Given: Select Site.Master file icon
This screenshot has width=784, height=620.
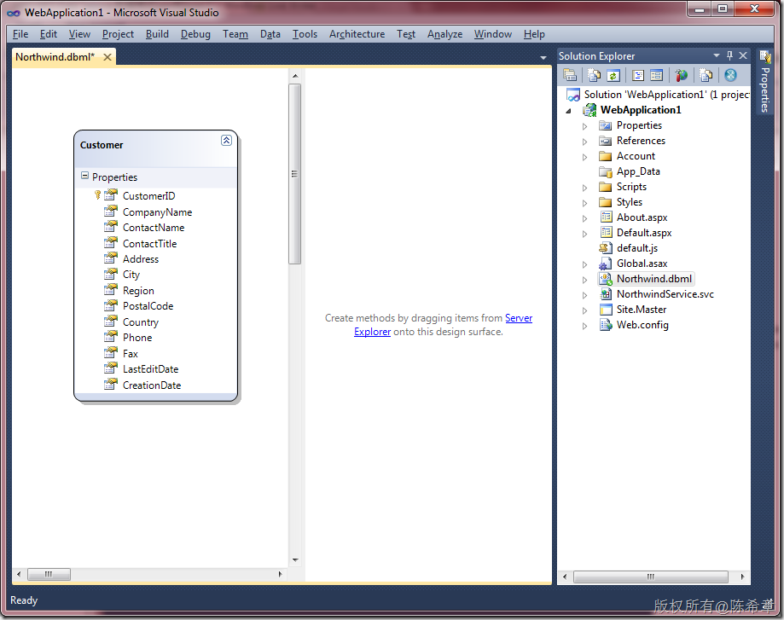Looking at the screenshot, I should [606, 310].
